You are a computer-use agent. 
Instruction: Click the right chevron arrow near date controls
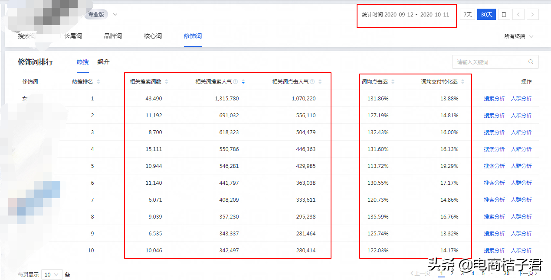(532, 14)
